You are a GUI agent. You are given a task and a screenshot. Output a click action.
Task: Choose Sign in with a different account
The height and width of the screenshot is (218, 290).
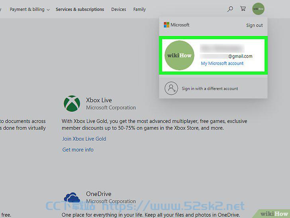210,89
